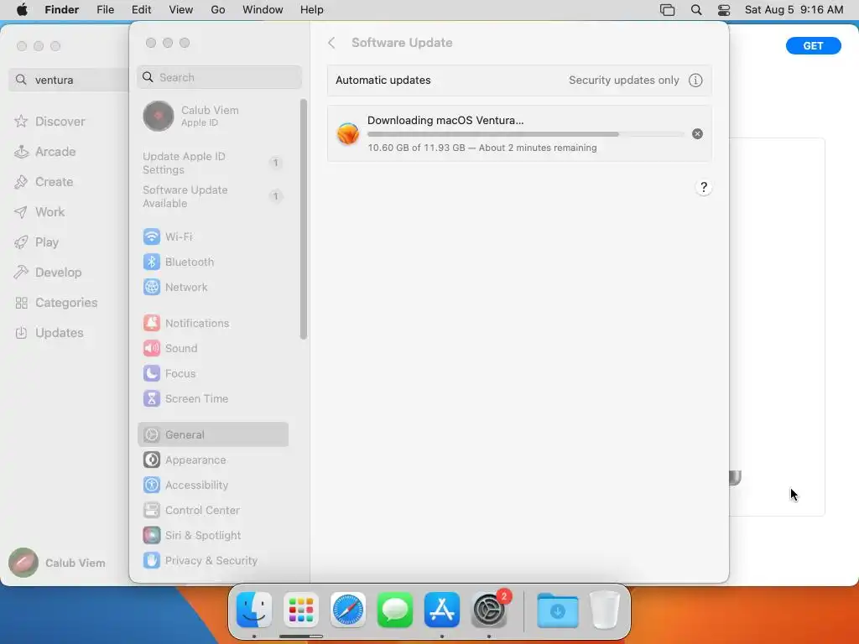Open Categories in the App Store sidebar

(x=56, y=302)
